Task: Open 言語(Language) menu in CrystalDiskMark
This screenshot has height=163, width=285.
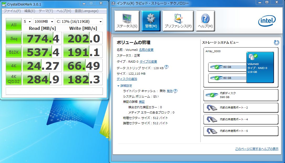Action: pos(87,11)
